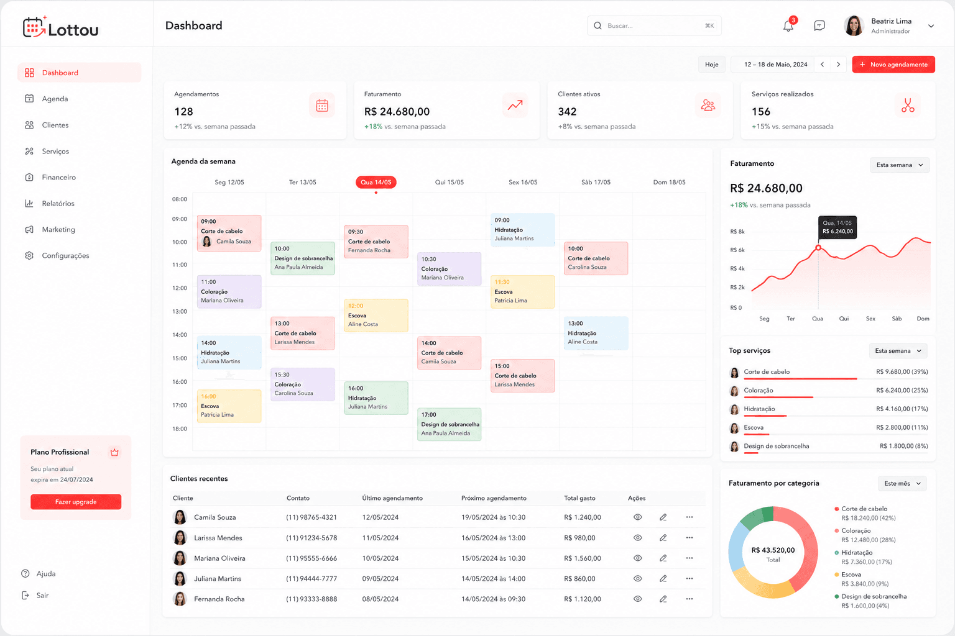Open more actions for Camila Souza
Screen dimensions: 955x636
[x=690, y=517]
